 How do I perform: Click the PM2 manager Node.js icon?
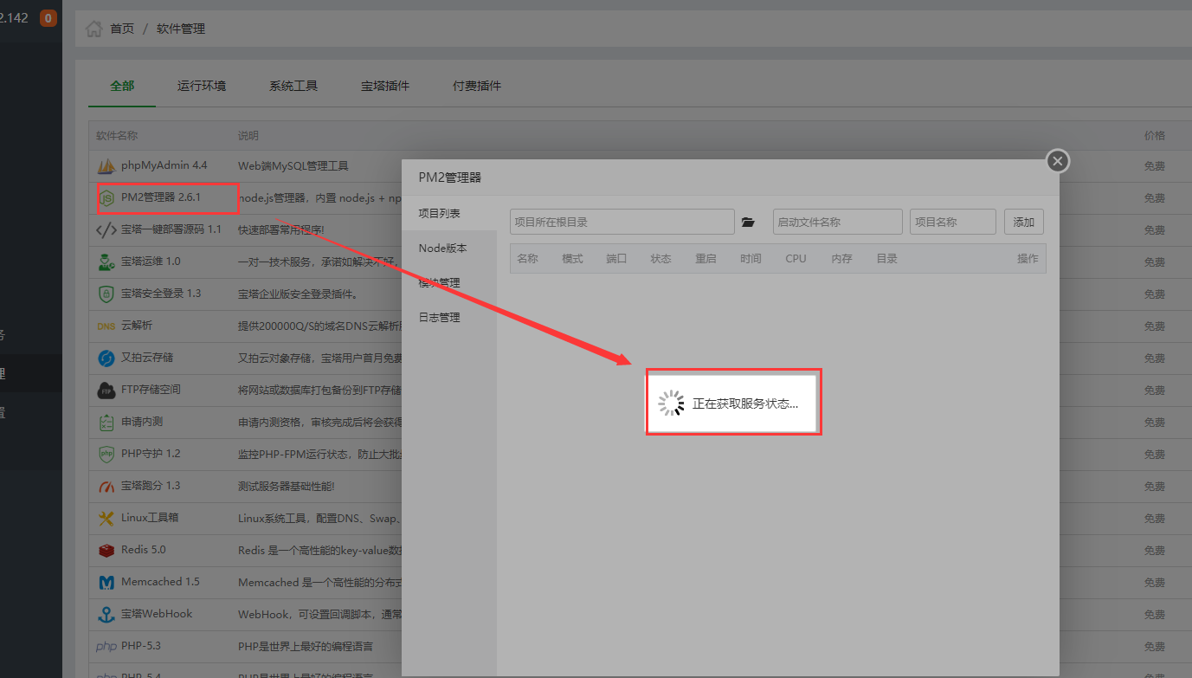(106, 198)
